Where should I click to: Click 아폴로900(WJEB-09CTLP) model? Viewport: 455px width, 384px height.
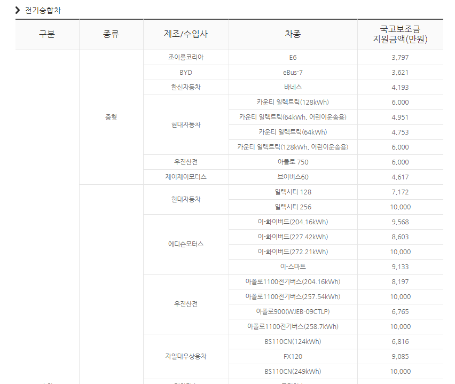point(293,312)
